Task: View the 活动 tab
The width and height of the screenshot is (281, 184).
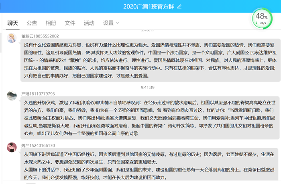Action: click(x=89, y=23)
